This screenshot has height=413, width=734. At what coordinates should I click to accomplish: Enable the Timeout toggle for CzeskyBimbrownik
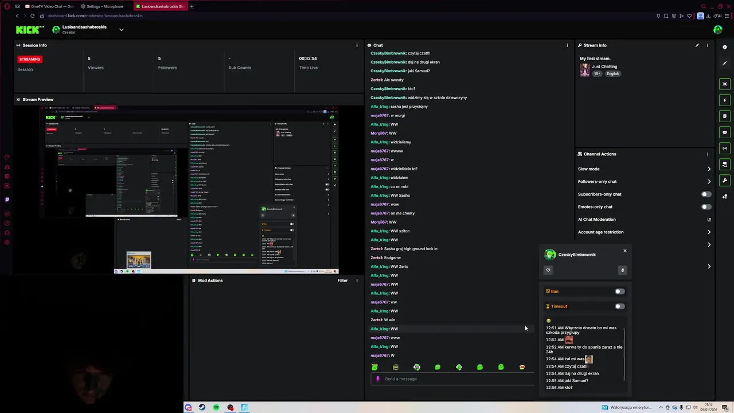pyautogui.click(x=619, y=306)
